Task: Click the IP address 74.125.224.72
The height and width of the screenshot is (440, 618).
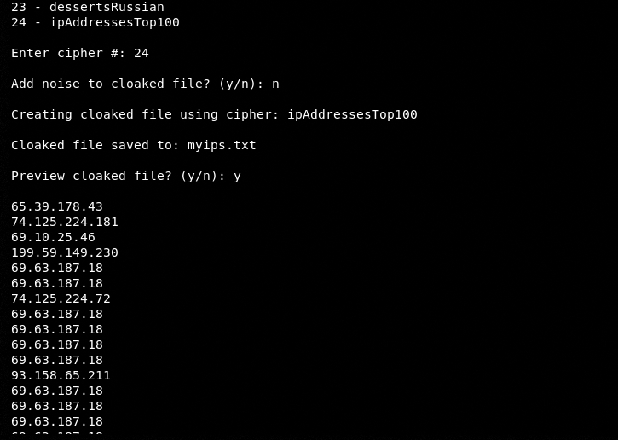Action: (x=61, y=298)
